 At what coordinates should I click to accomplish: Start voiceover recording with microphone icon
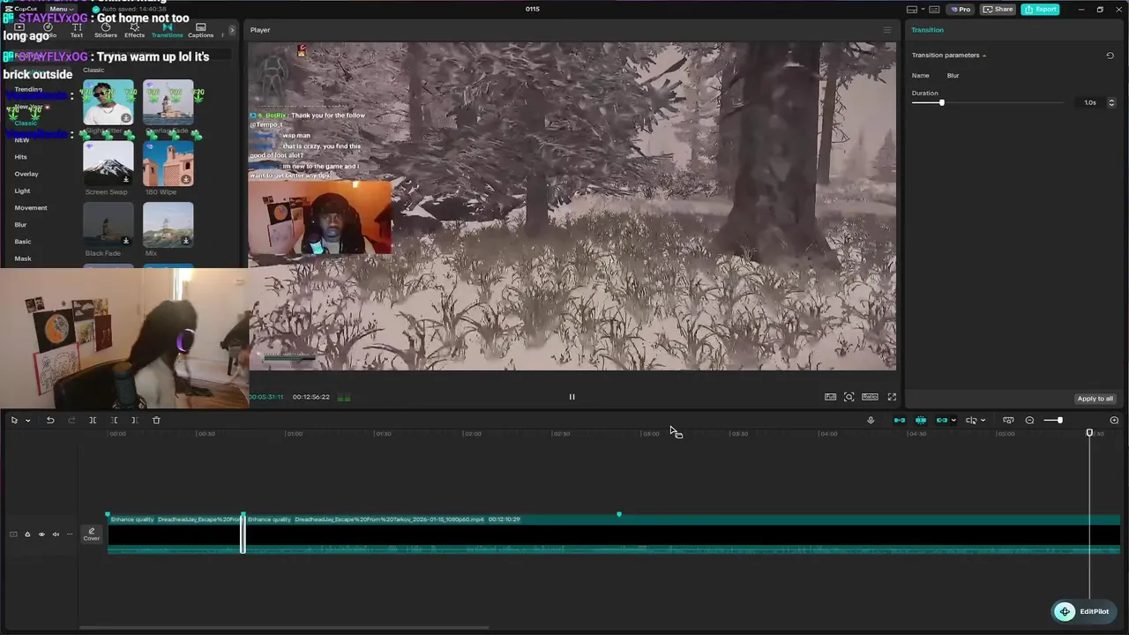click(871, 421)
